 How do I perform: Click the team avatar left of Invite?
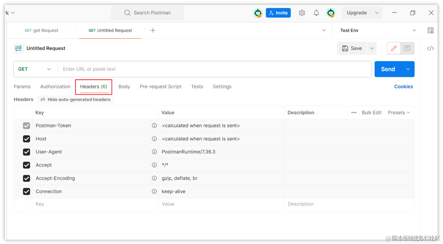click(258, 13)
